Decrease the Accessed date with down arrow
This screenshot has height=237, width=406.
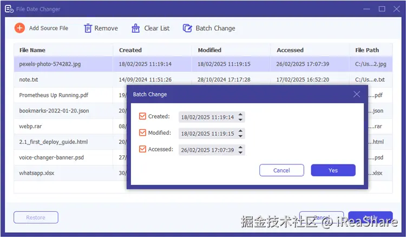pyautogui.click(x=240, y=153)
